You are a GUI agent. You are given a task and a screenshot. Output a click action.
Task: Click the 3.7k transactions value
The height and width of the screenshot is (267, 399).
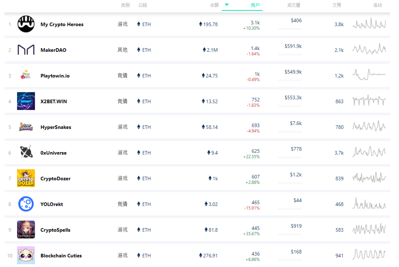pyautogui.click(x=339, y=153)
